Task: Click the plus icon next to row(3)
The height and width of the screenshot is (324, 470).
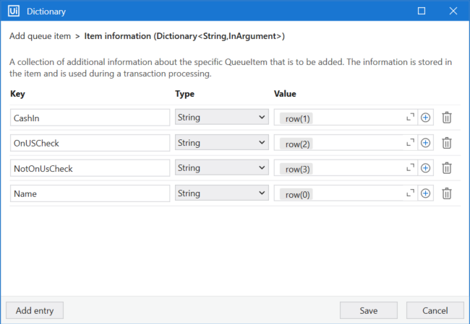Action: [425, 168]
